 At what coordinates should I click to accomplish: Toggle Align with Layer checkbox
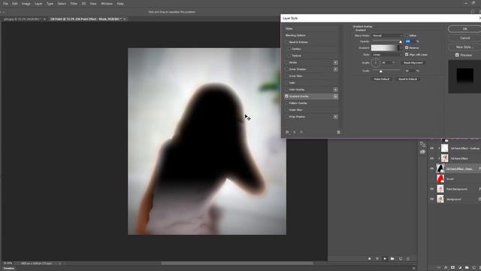[x=407, y=54]
